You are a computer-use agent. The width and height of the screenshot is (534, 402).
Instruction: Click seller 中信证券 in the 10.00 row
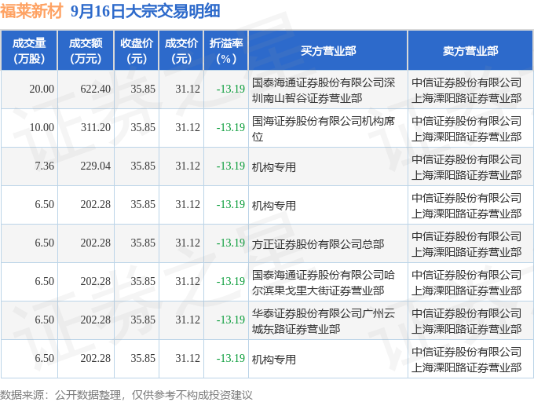click(x=466, y=129)
